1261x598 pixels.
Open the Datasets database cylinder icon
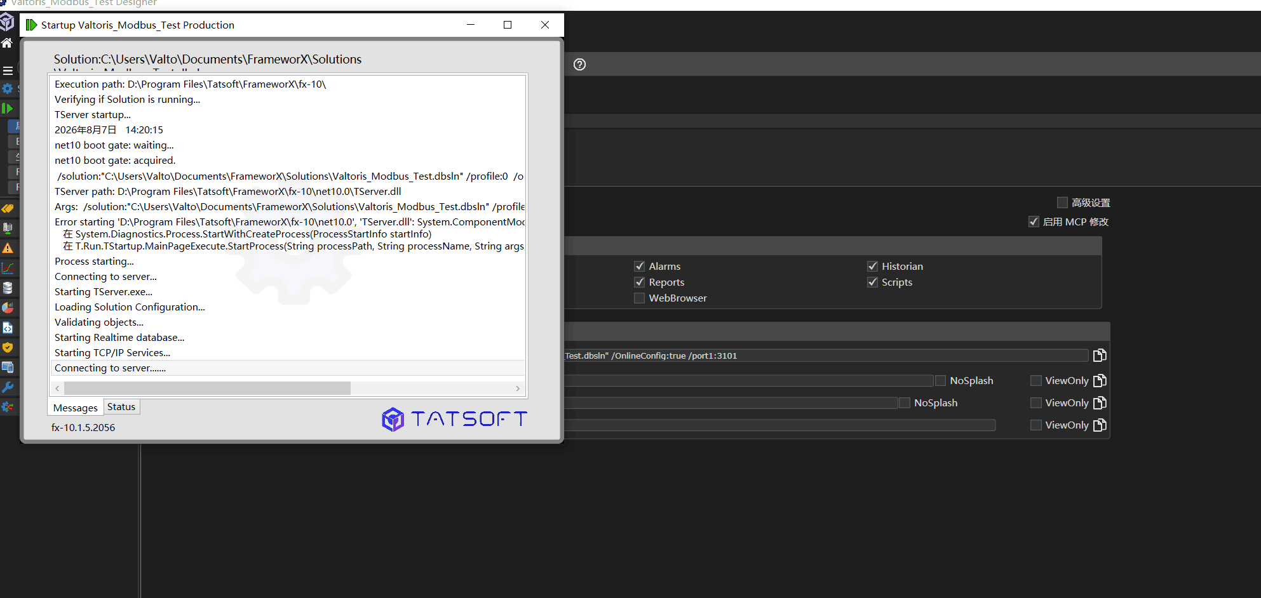click(x=8, y=288)
